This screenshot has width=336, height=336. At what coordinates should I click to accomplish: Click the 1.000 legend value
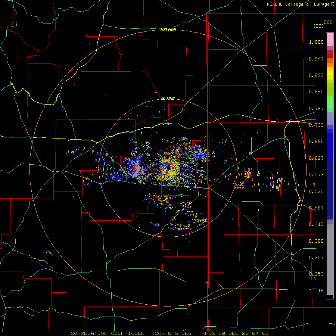[x=316, y=42]
